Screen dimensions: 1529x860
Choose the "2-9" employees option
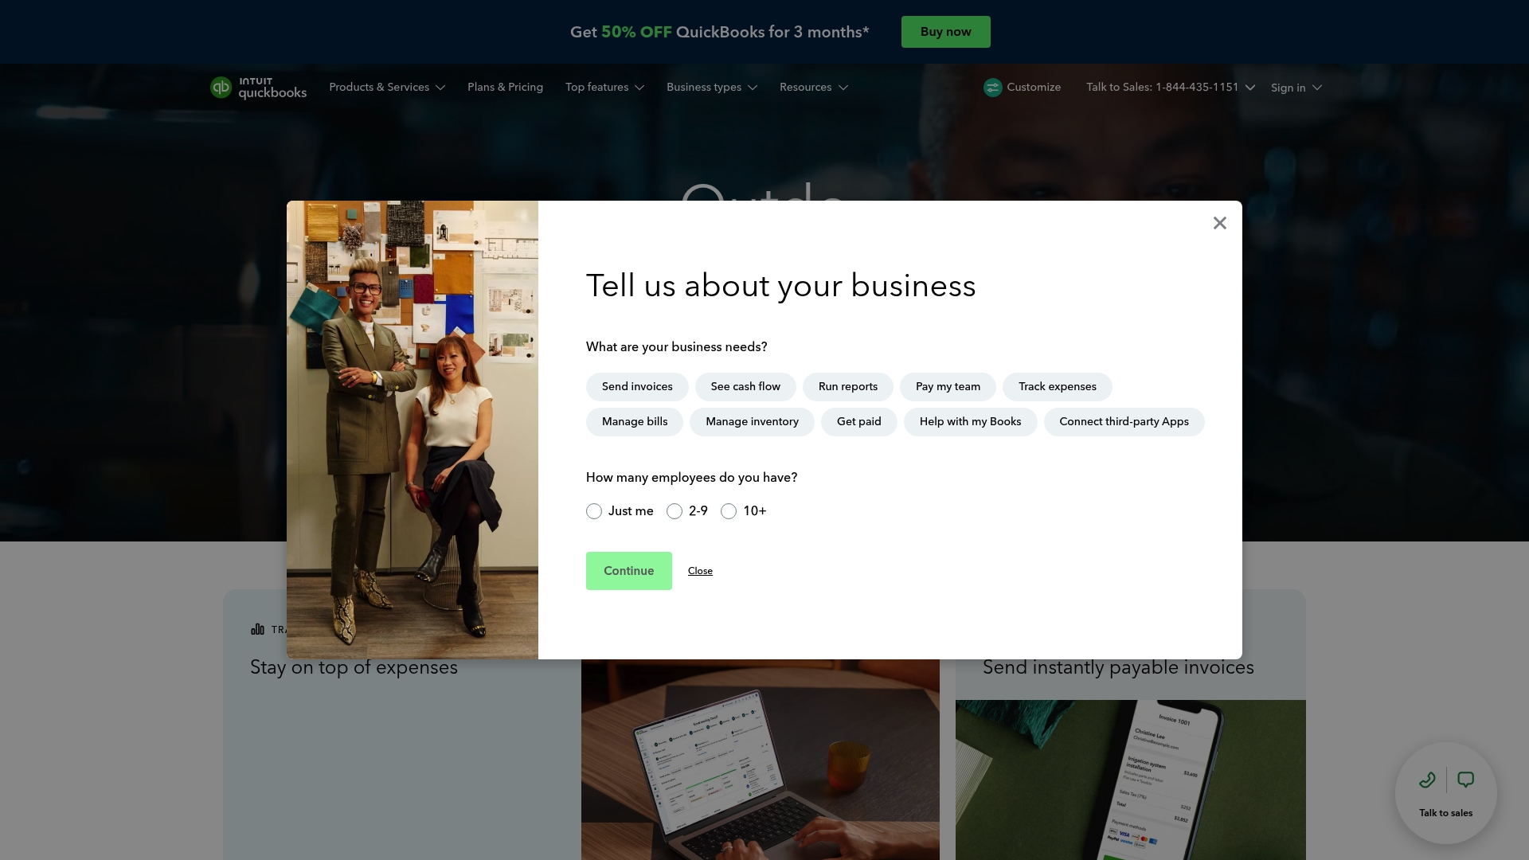pos(675,510)
